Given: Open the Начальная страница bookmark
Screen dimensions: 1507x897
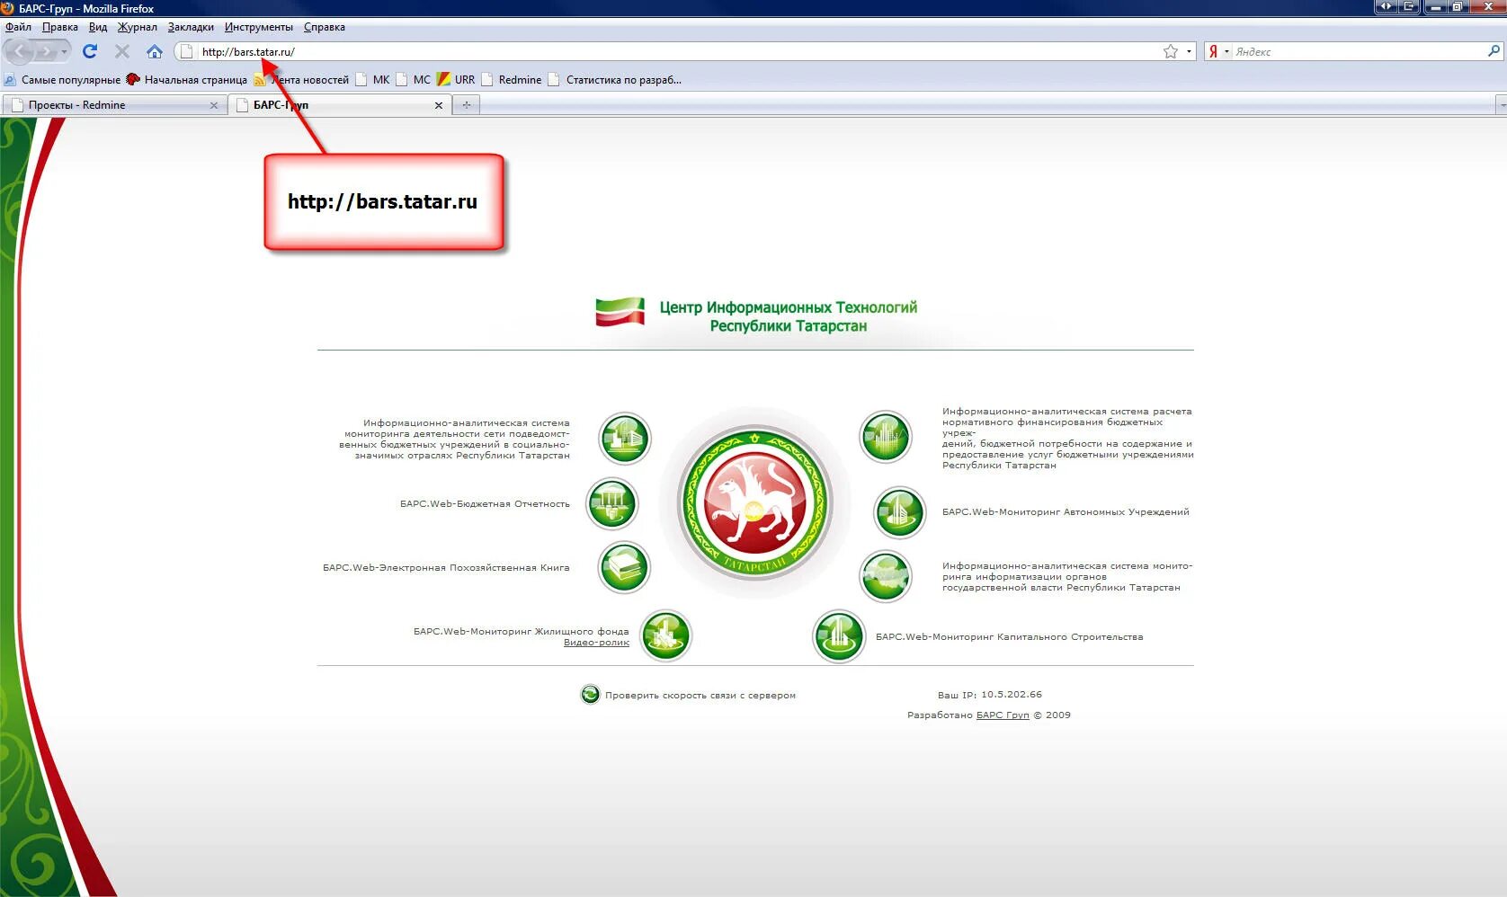Looking at the screenshot, I should click(x=187, y=79).
